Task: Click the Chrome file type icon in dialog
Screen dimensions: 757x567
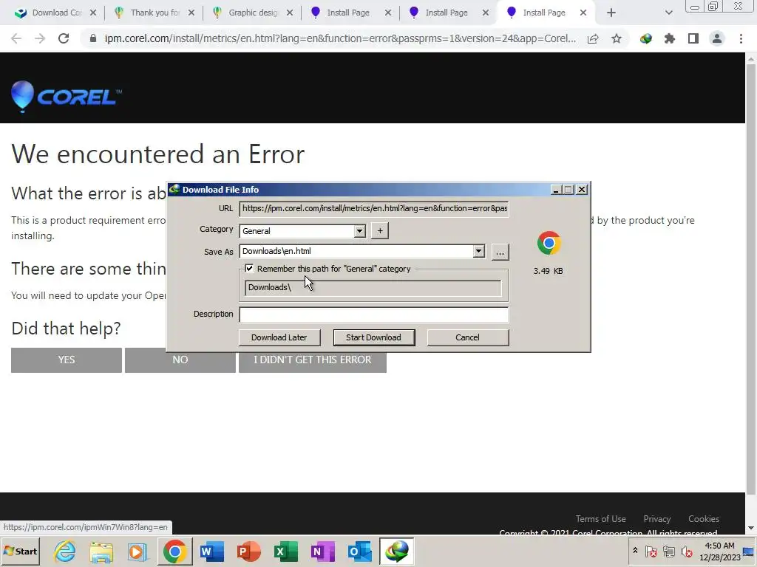Action: (x=549, y=243)
